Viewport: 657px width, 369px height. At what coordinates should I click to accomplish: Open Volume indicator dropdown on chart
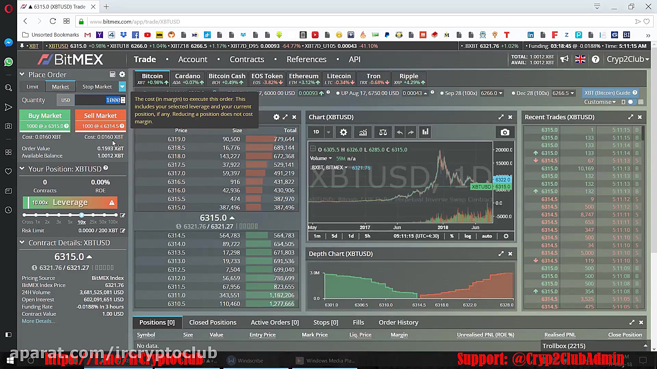click(321, 159)
